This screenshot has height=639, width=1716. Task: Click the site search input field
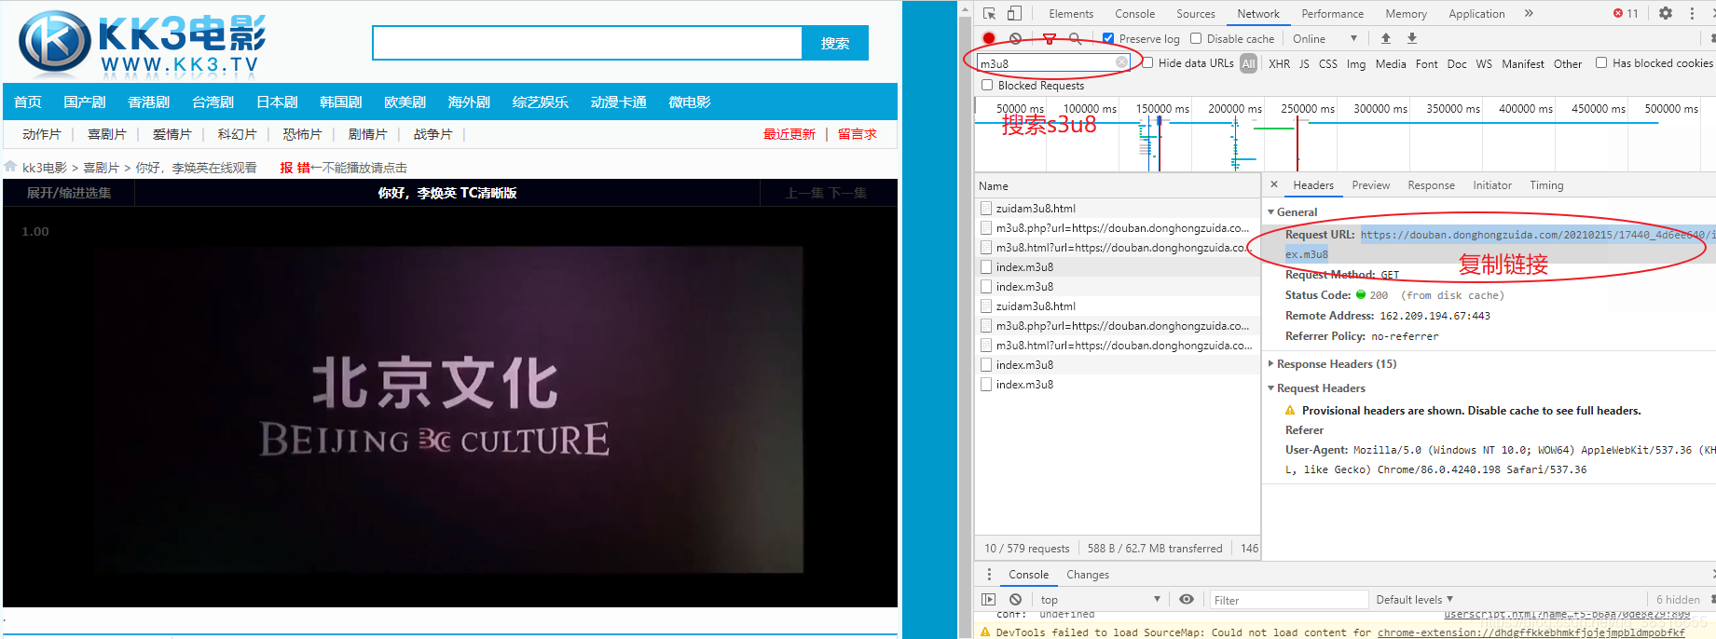[587, 43]
